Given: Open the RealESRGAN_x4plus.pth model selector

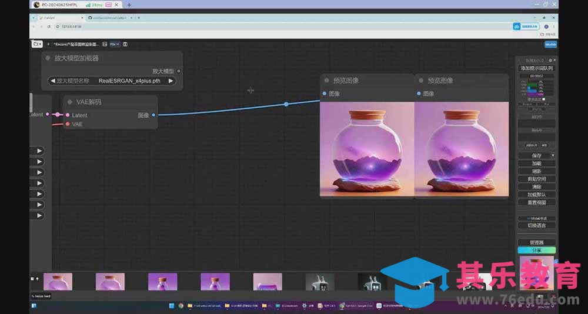Looking at the screenshot, I should [112, 81].
